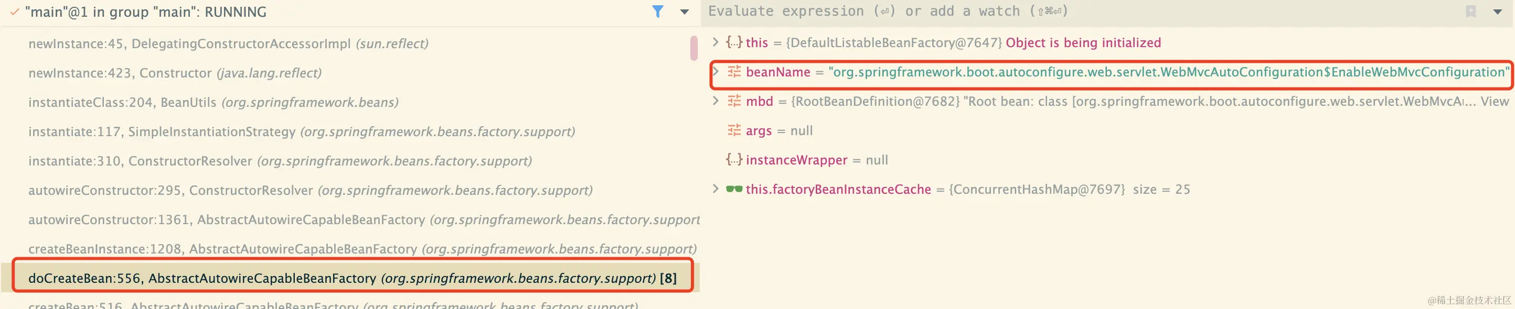Click the checkmark icon beside main thread
This screenshot has width=1515, height=309.
coord(15,12)
